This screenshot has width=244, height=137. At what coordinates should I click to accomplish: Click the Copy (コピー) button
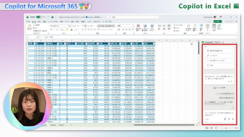(x=36, y=28)
